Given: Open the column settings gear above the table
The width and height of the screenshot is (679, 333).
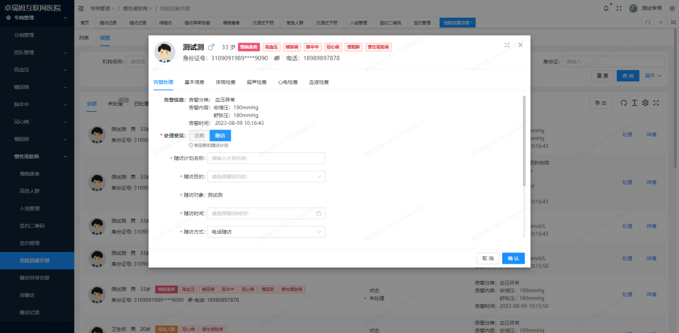Looking at the screenshot, I should (645, 102).
